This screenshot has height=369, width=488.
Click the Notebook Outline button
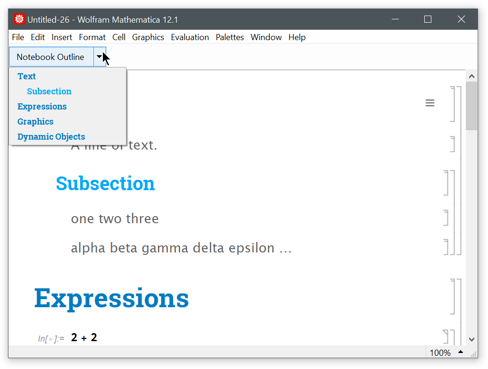50,57
